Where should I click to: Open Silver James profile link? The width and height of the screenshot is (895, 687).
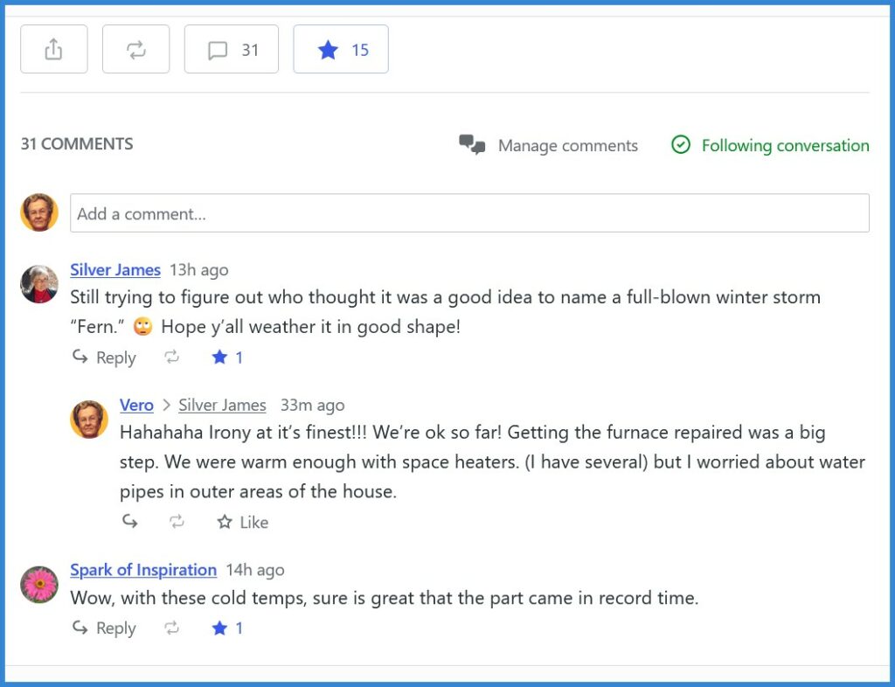pos(115,270)
